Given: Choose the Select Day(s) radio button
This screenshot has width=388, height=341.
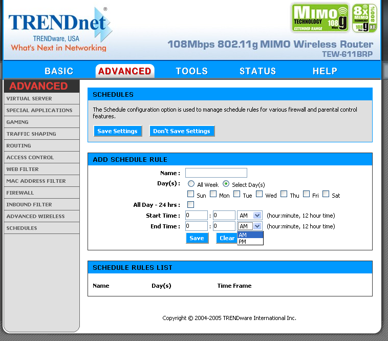Looking at the screenshot, I should (x=226, y=184).
